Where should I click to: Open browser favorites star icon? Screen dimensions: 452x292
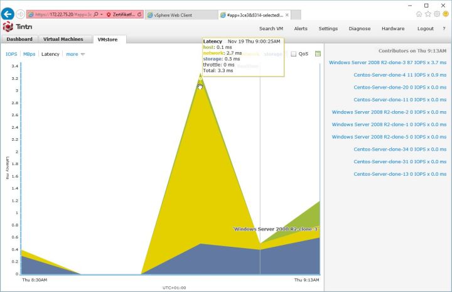point(428,14)
